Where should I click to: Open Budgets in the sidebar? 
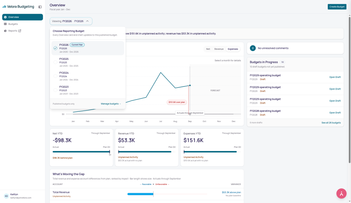[x=22, y=24]
